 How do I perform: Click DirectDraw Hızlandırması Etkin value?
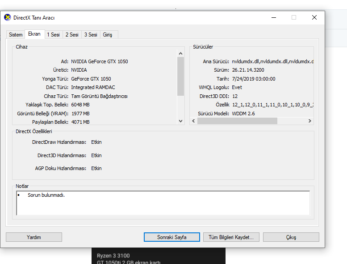[x=96, y=142]
